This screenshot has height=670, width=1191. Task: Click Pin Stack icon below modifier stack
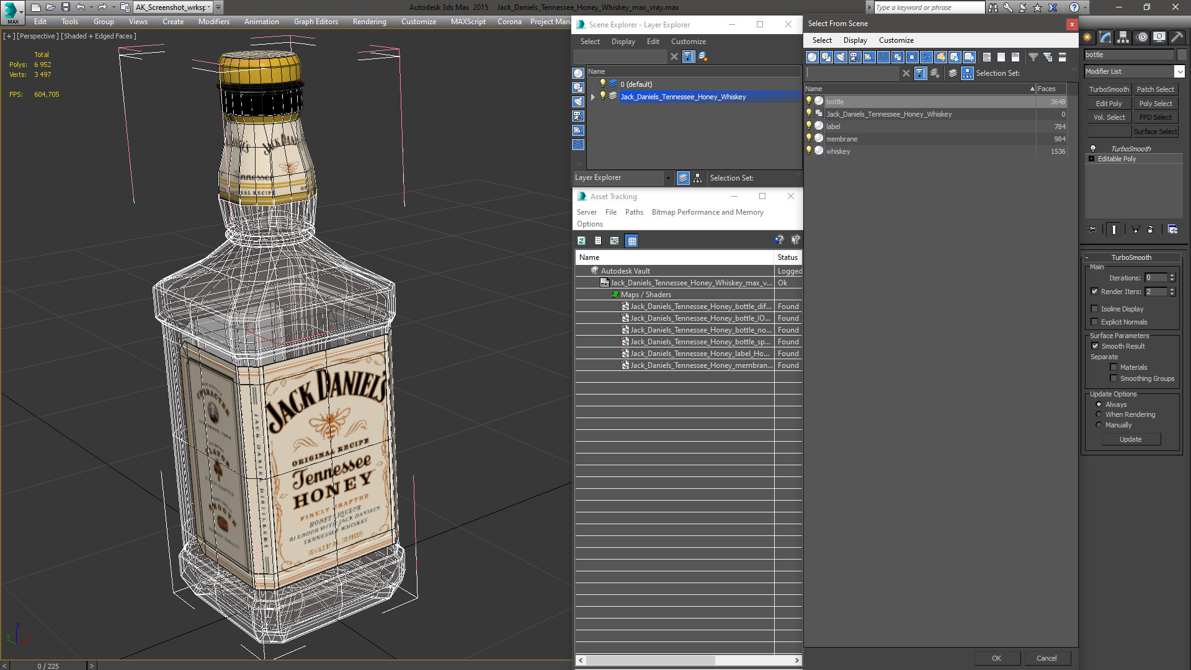pyautogui.click(x=1092, y=230)
